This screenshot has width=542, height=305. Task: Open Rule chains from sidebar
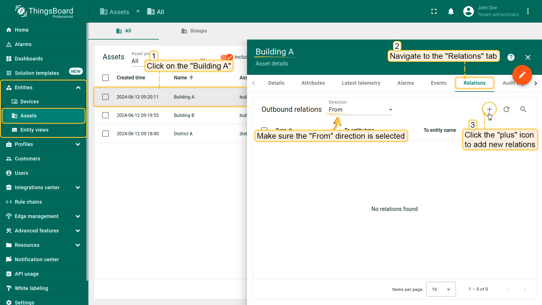[x=28, y=202]
